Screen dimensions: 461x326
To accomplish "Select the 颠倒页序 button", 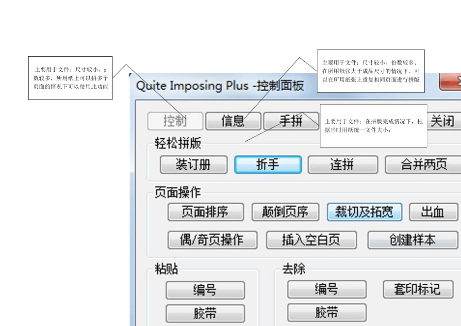I will tap(285, 212).
